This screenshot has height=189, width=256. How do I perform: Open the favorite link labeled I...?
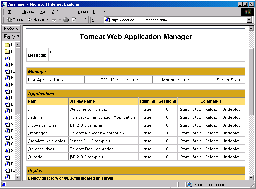point(10,111)
